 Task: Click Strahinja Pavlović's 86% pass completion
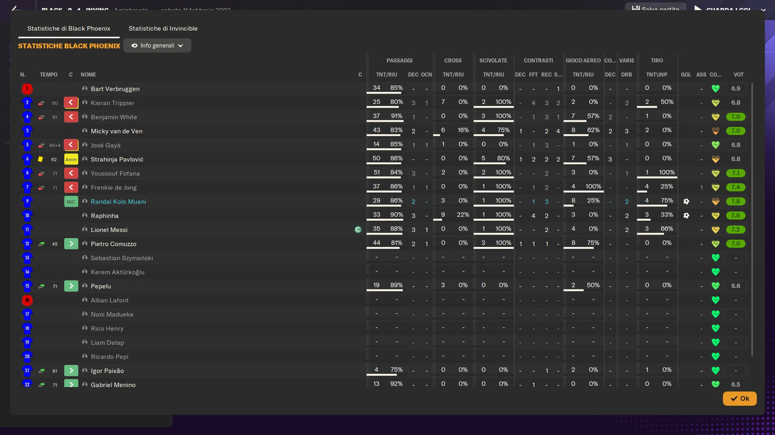point(397,158)
